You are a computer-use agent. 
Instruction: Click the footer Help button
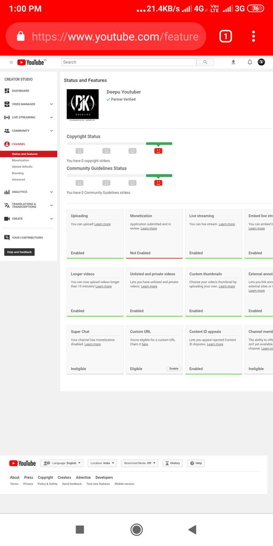196,463
